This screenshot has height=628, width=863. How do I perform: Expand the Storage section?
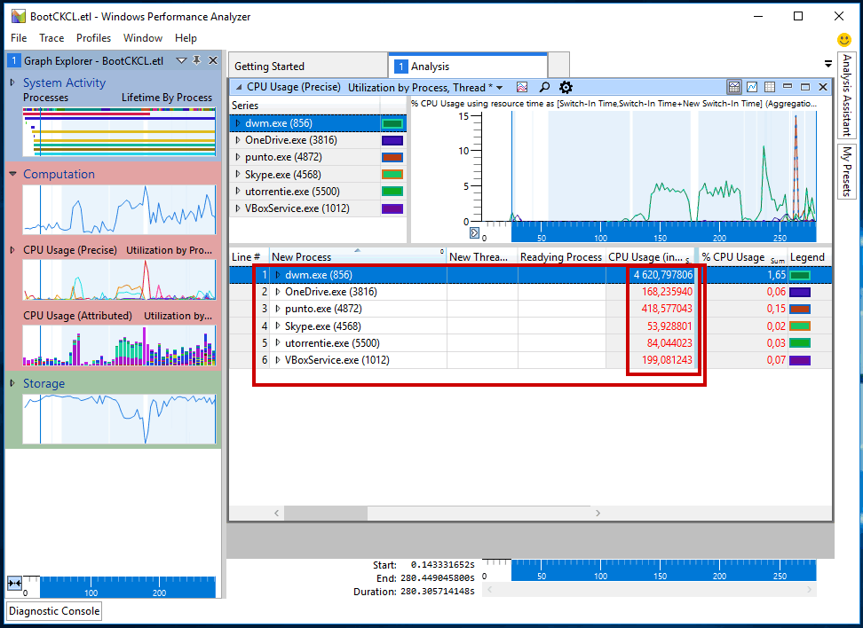tap(12, 382)
